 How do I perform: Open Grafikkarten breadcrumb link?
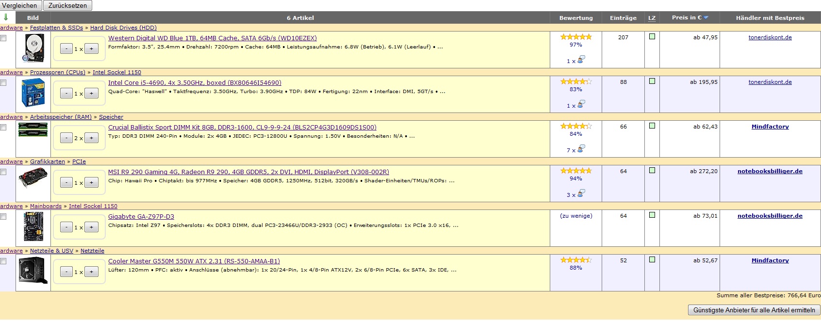point(48,161)
